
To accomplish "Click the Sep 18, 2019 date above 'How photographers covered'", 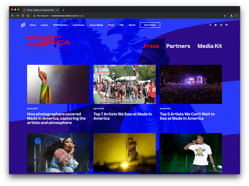I will coord(32,108).
